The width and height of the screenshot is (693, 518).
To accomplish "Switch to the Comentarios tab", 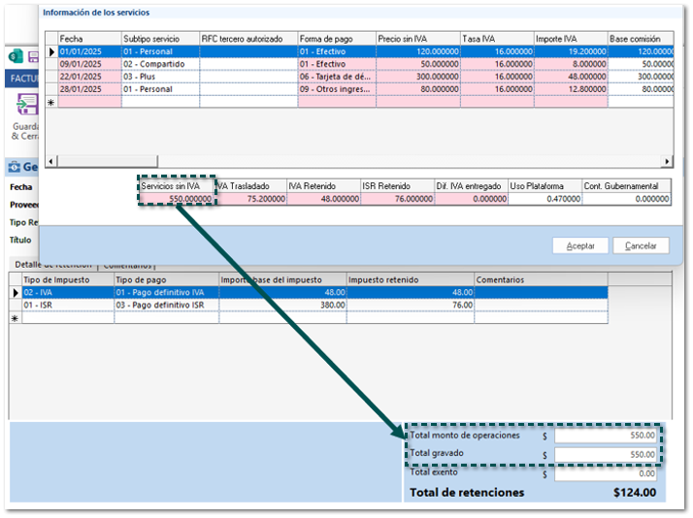I will click(x=128, y=264).
